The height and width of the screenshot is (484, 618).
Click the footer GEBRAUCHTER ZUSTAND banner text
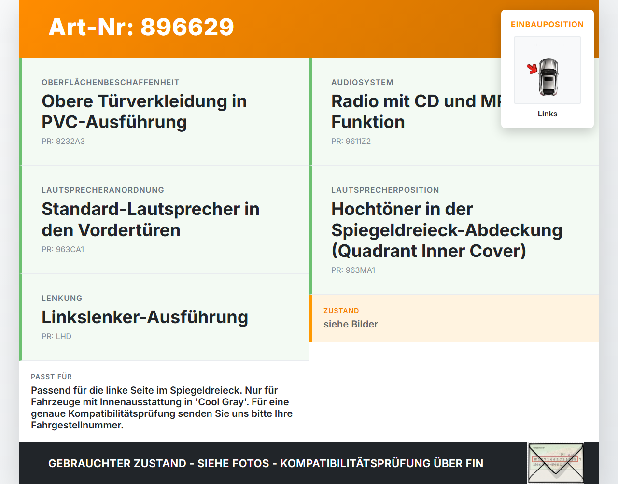[x=266, y=463]
